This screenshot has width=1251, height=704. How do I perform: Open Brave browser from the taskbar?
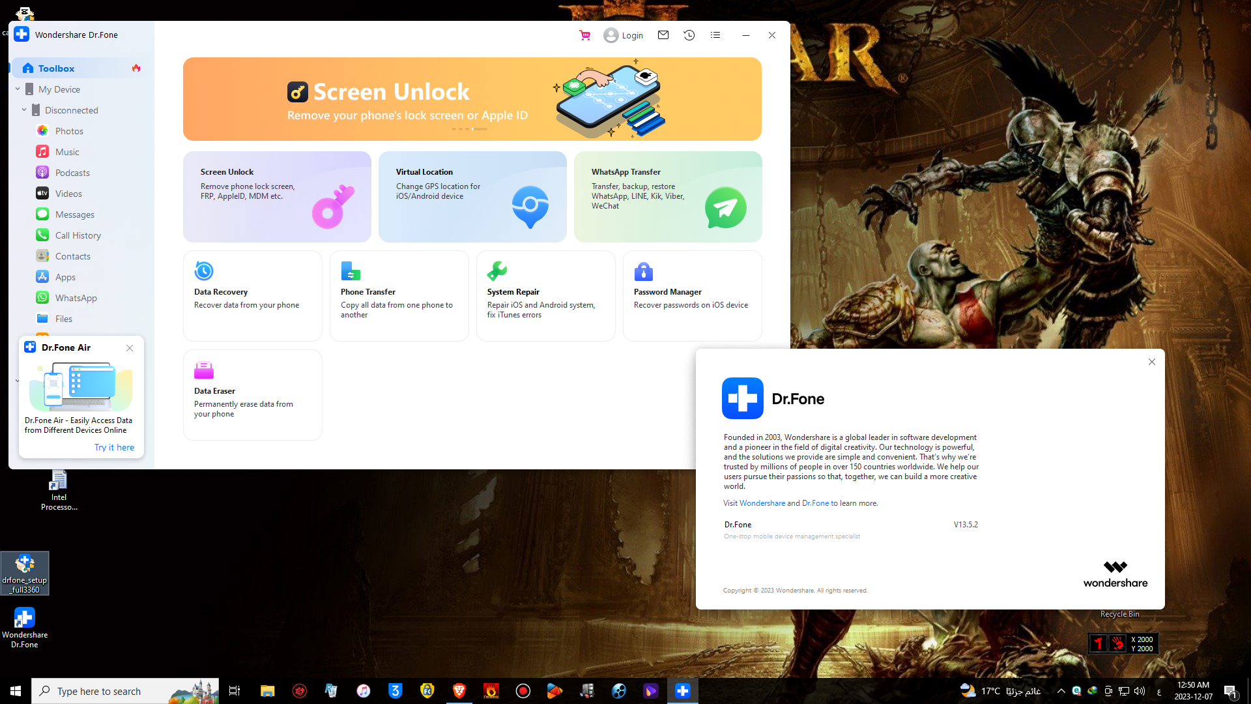click(x=459, y=691)
